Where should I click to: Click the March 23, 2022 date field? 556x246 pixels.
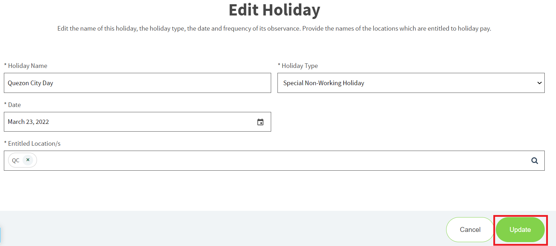pyautogui.click(x=137, y=122)
